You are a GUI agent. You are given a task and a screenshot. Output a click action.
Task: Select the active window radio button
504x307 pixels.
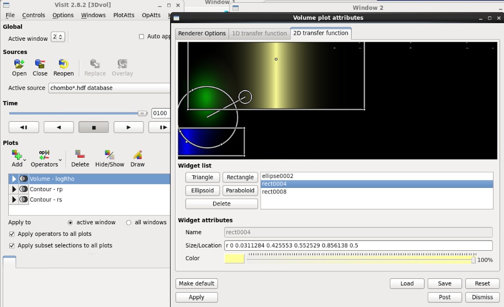coord(70,223)
